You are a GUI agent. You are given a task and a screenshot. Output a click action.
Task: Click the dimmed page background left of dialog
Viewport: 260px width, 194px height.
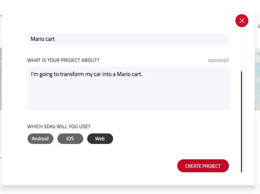[x=1, y=81]
